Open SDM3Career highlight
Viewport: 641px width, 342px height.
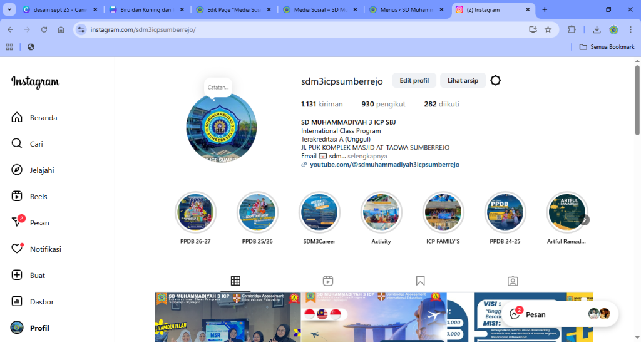(319, 218)
